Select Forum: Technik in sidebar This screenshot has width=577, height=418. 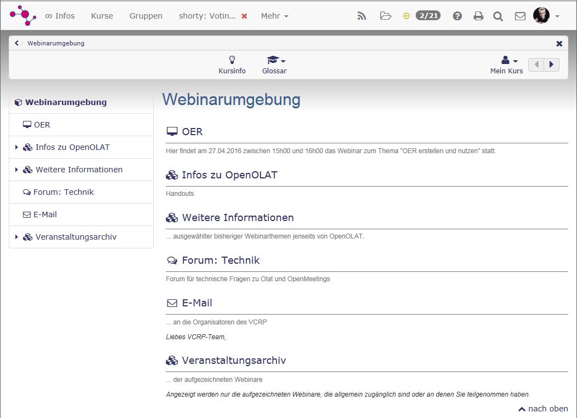pyautogui.click(x=64, y=192)
